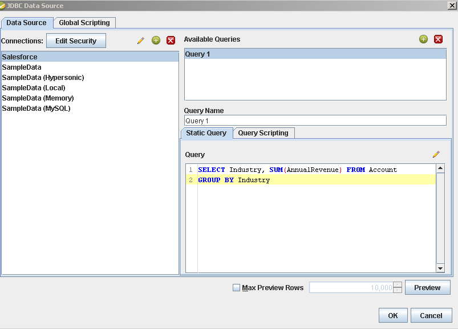
Task: Decrease max preview rows with down arrow
Action: 398,291
